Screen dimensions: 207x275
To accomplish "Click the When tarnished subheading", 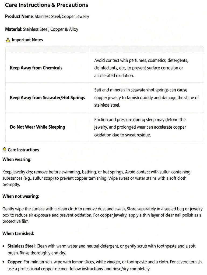I will tap(18, 233).
